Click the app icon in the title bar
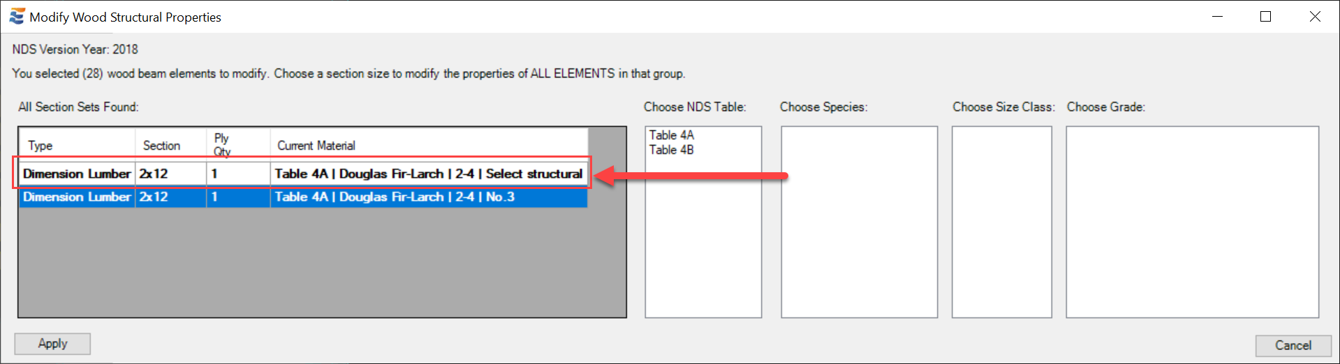 [17, 16]
